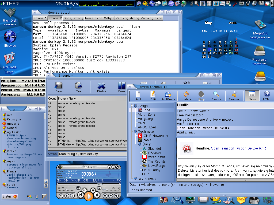Collapse the Tech news group
Image resolution: width=274 pixels, height=205 pixels.
click(135, 131)
